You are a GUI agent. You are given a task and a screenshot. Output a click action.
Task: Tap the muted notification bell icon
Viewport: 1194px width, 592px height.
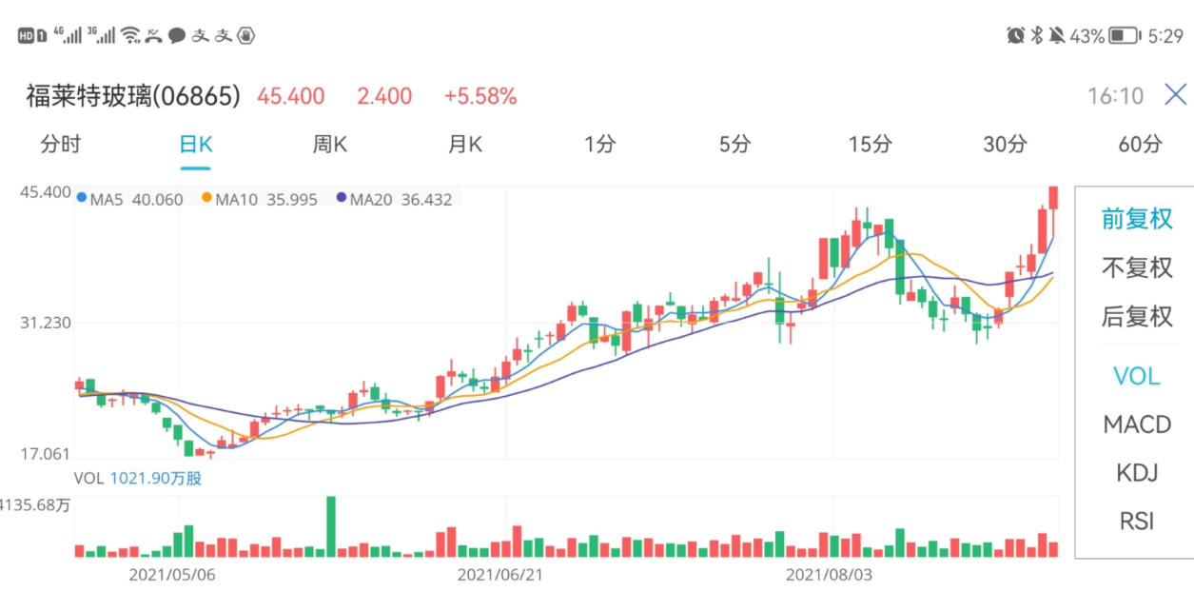coord(1057,36)
